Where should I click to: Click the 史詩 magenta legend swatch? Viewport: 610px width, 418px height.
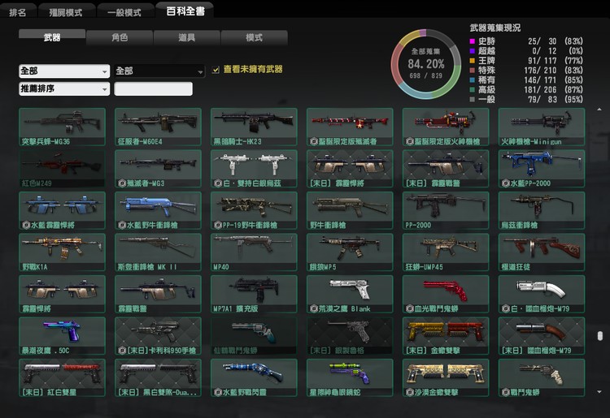coord(473,41)
